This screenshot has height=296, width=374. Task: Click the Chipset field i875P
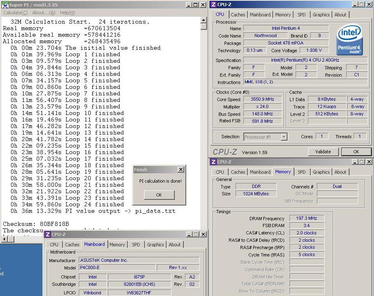pos(139,277)
